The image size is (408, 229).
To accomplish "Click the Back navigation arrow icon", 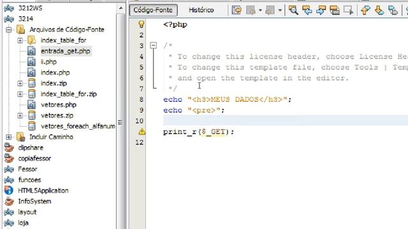I will [x=251, y=10].
